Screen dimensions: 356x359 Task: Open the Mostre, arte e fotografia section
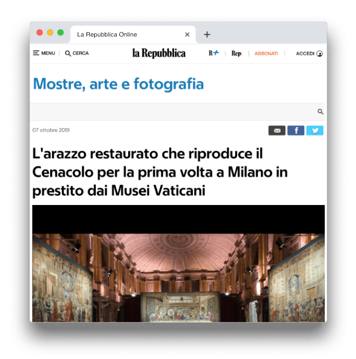tap(118, 84)
